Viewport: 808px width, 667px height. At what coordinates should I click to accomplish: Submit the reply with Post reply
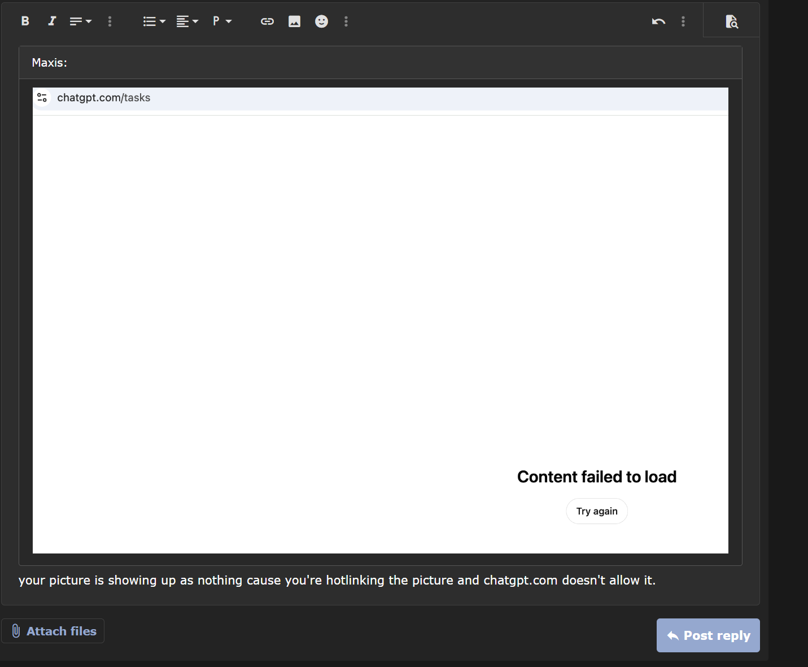707,635
